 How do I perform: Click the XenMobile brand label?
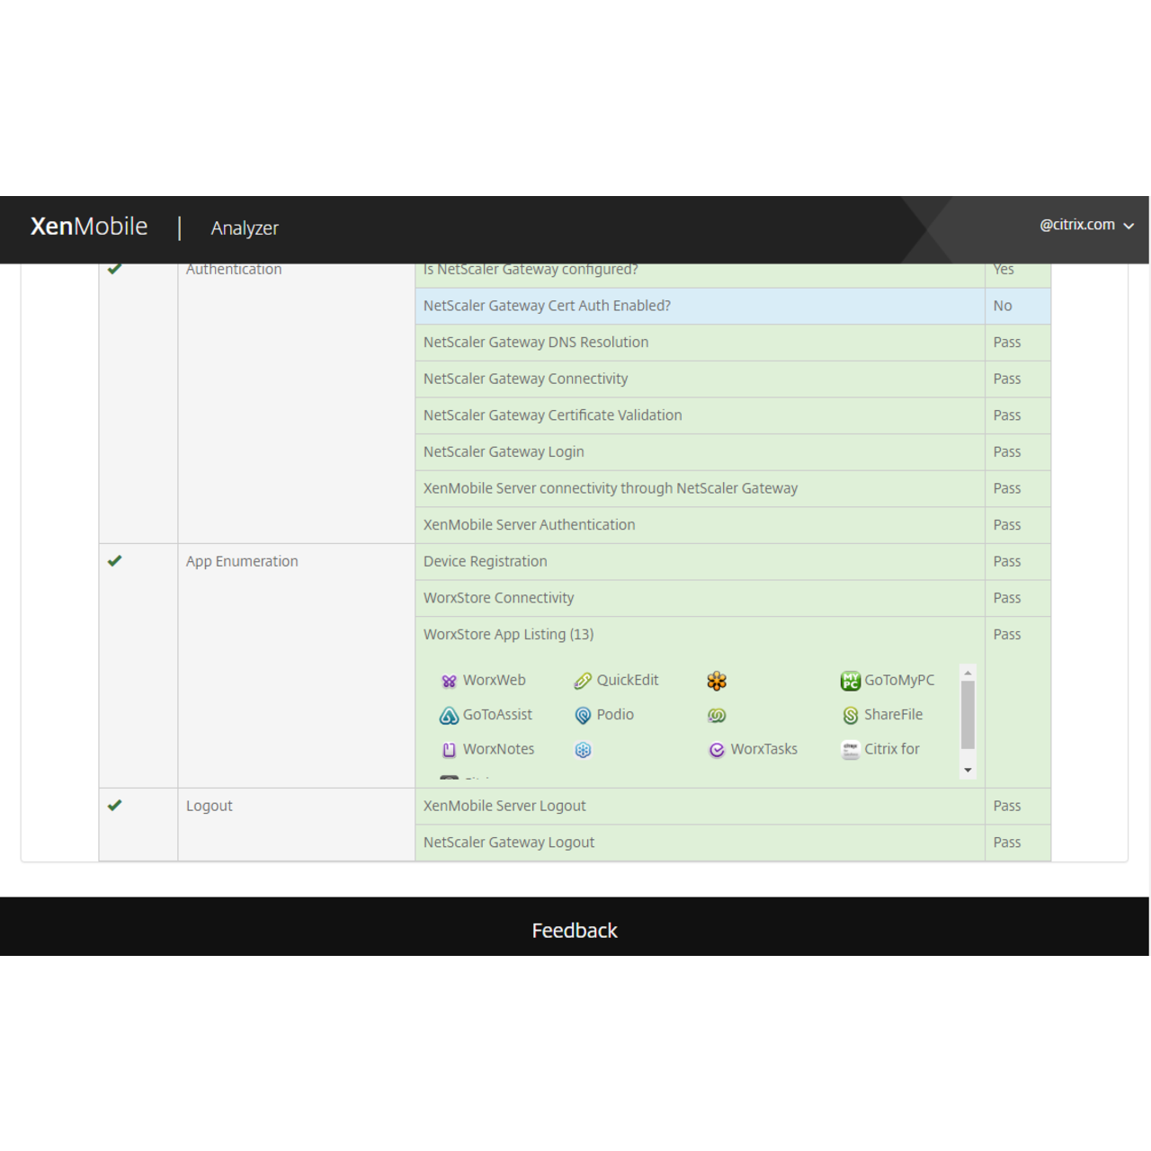click(x=89, y=226)
